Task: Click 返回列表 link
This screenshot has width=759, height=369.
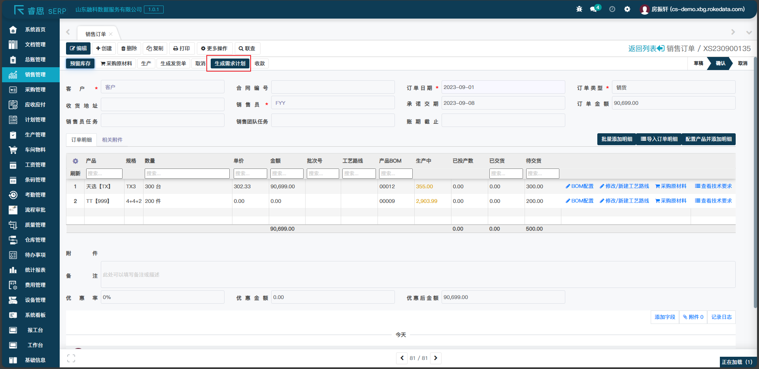Action: click(x=646, y=49)
